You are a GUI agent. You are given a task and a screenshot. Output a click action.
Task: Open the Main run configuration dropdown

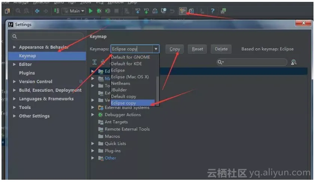coord(74,11)
